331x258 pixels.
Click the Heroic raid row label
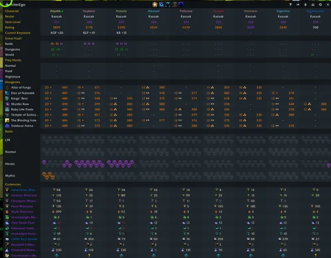pyautogui.click(x=10, y=164)
